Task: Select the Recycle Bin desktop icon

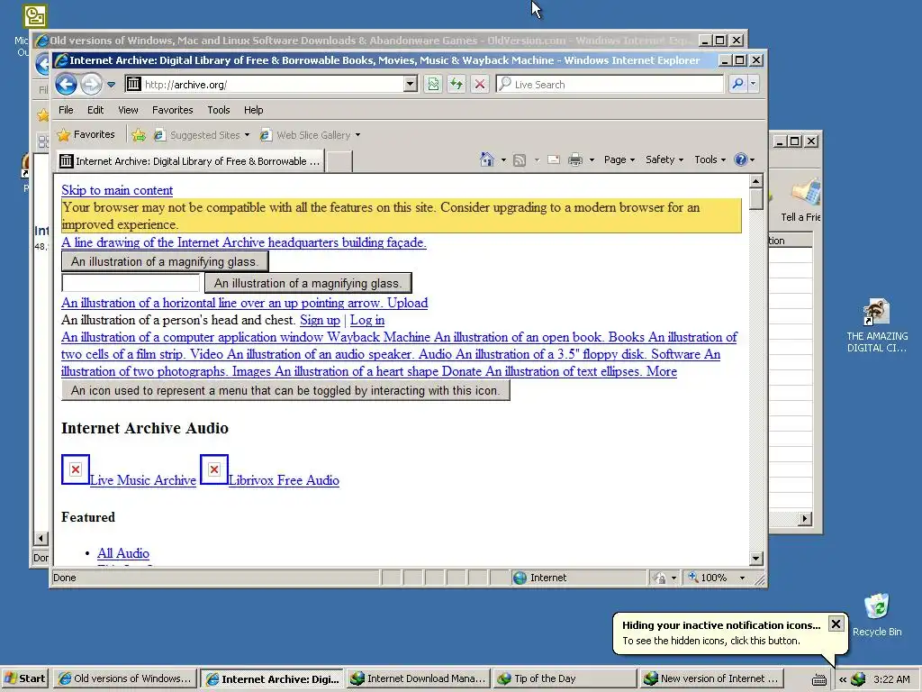Action: pyautogui.click(x=877, y=615)
